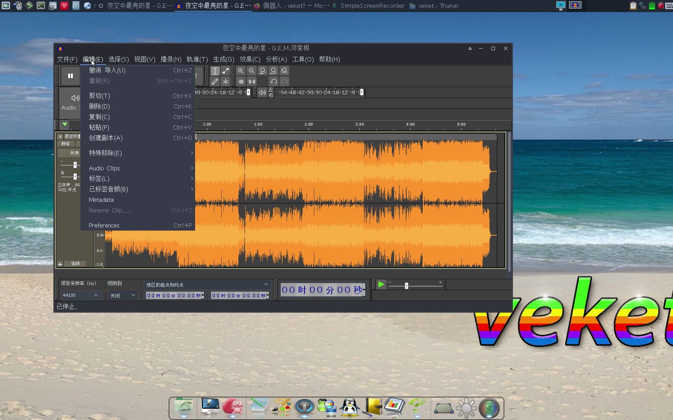Adjust the track pan slider

tap(75, 177)
